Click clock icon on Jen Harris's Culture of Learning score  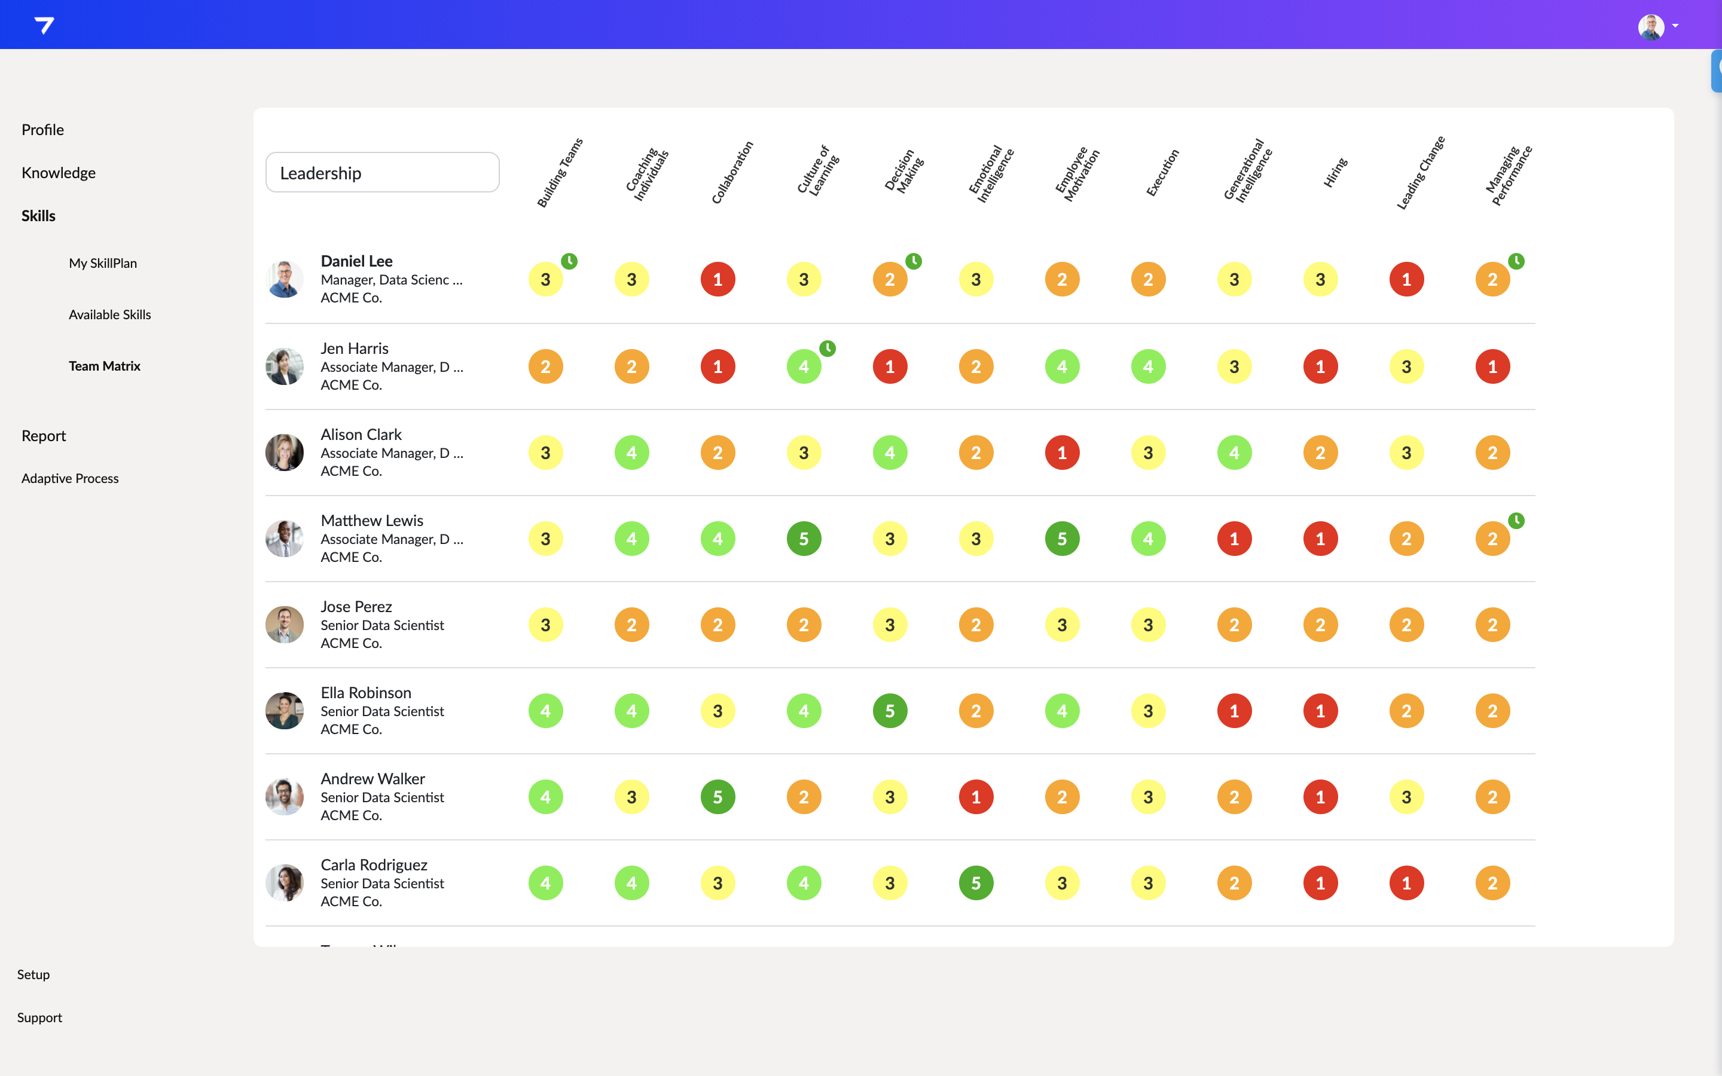tap(828, 349)
